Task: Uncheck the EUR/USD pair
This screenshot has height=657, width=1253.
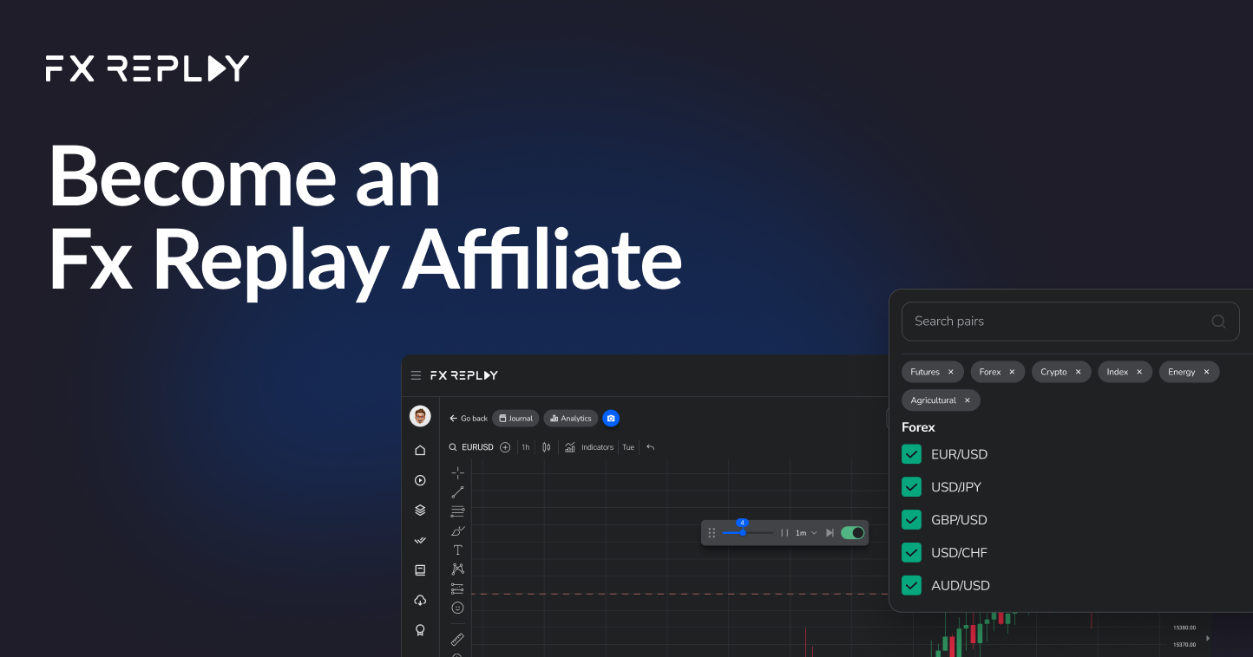Action: coord(911,453)
